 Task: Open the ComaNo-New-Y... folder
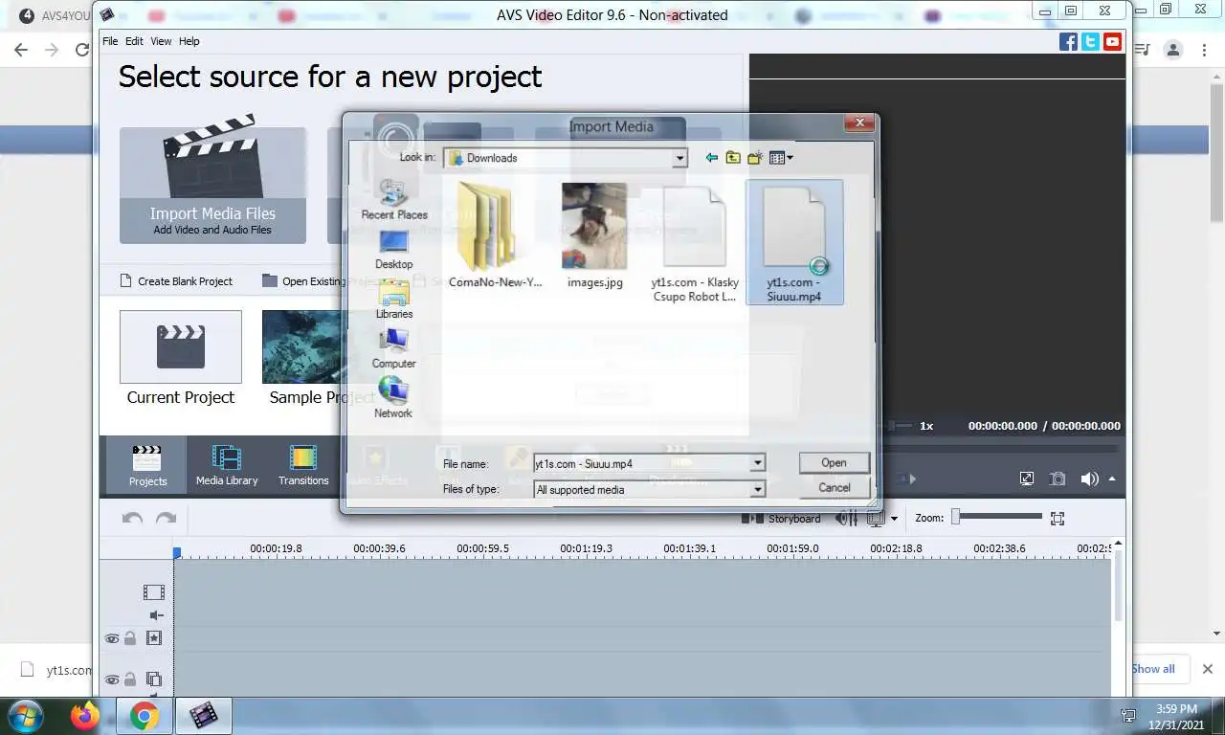tap(495, 236)
